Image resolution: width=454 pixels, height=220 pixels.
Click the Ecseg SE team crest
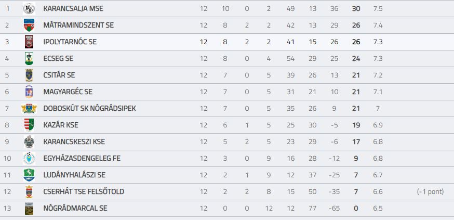[29, 59]
